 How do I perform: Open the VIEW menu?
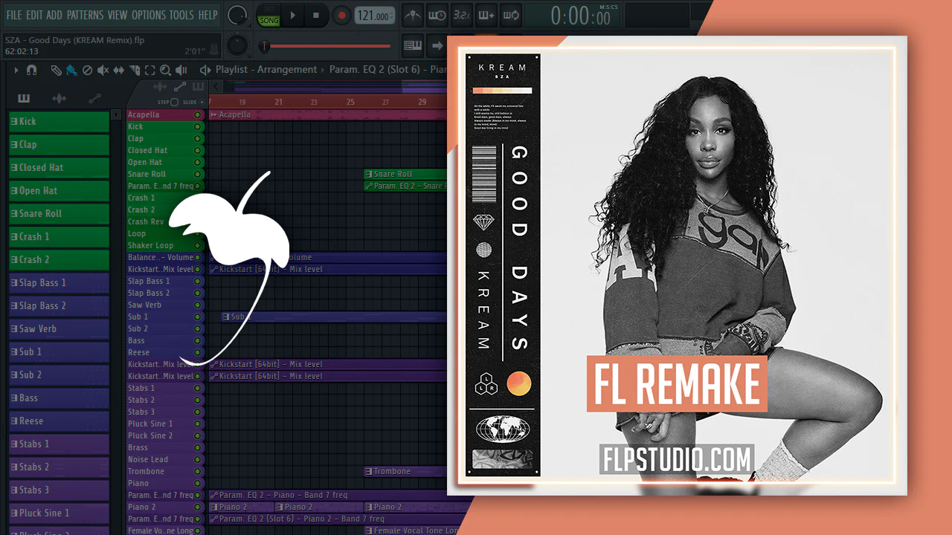pos(118,15)
